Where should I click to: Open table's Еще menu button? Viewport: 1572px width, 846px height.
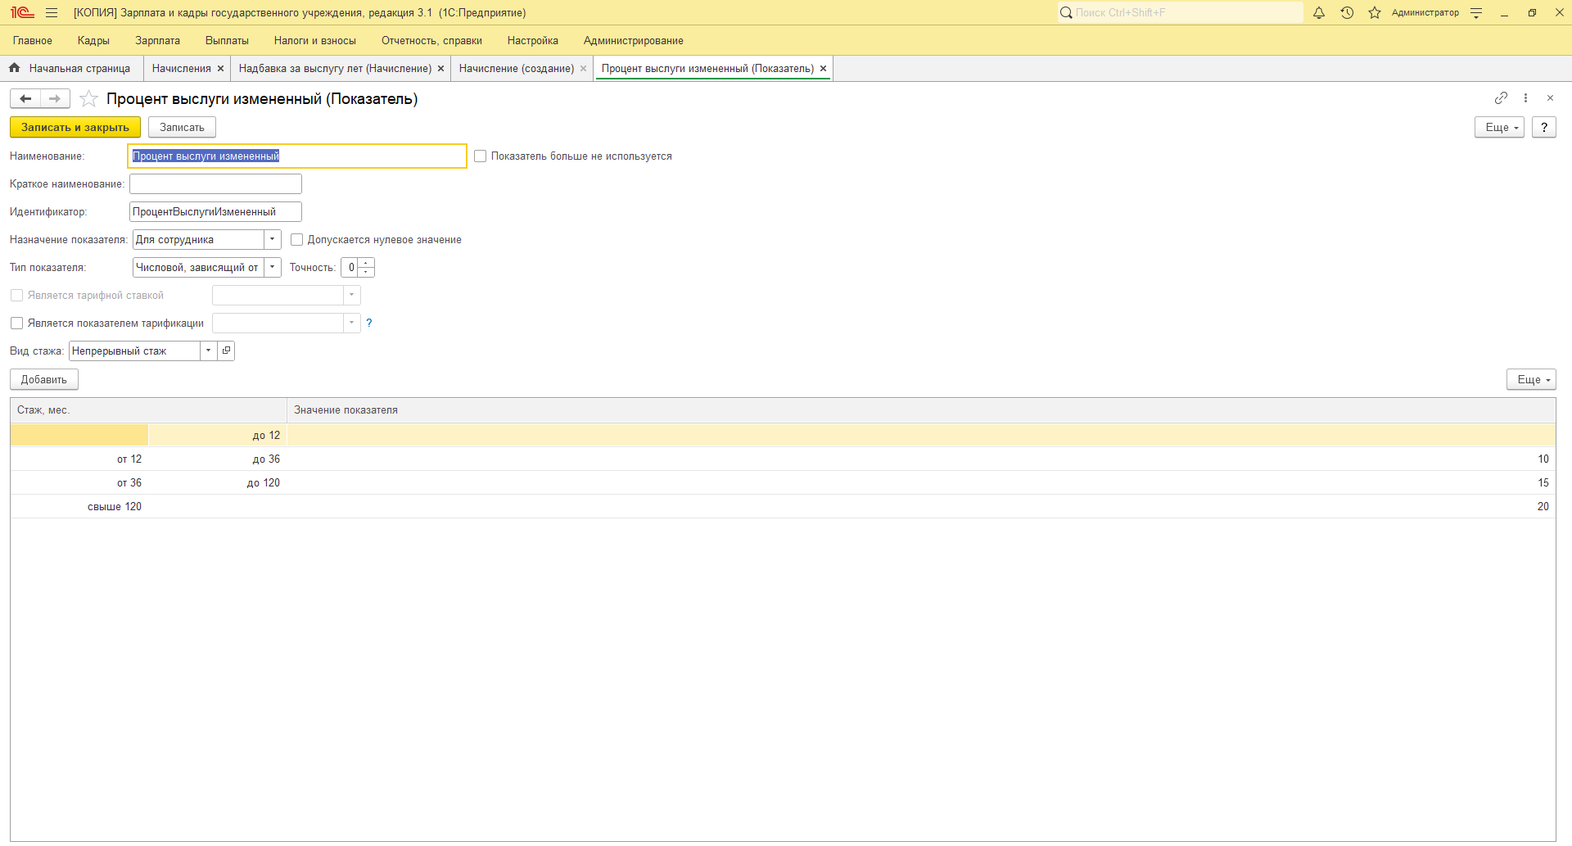click(x=1531, y=380)
